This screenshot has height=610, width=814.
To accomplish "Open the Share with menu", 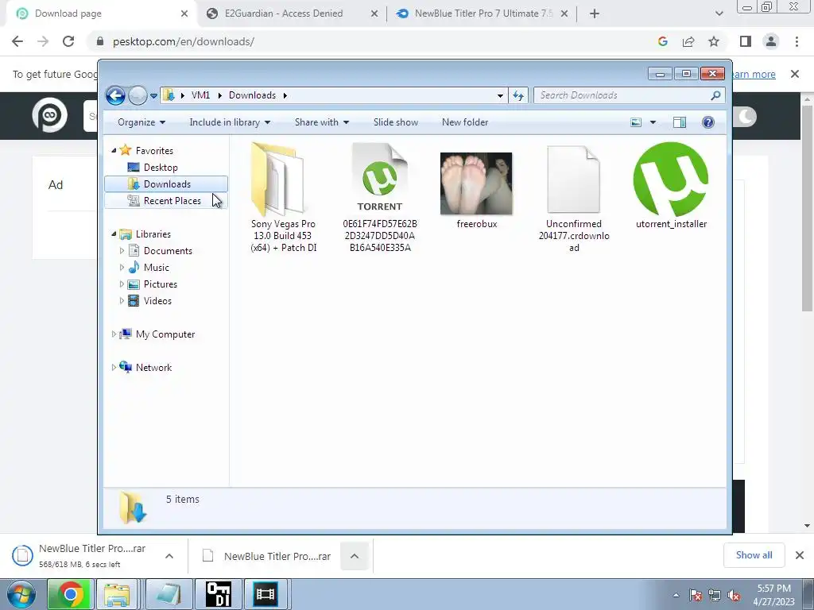I will (322, 122).
